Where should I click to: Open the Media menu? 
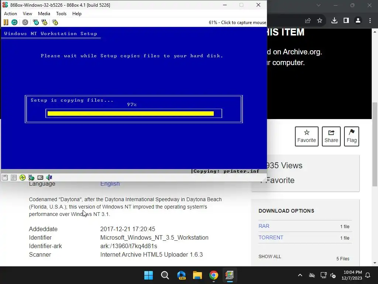[x=44, y=14]
